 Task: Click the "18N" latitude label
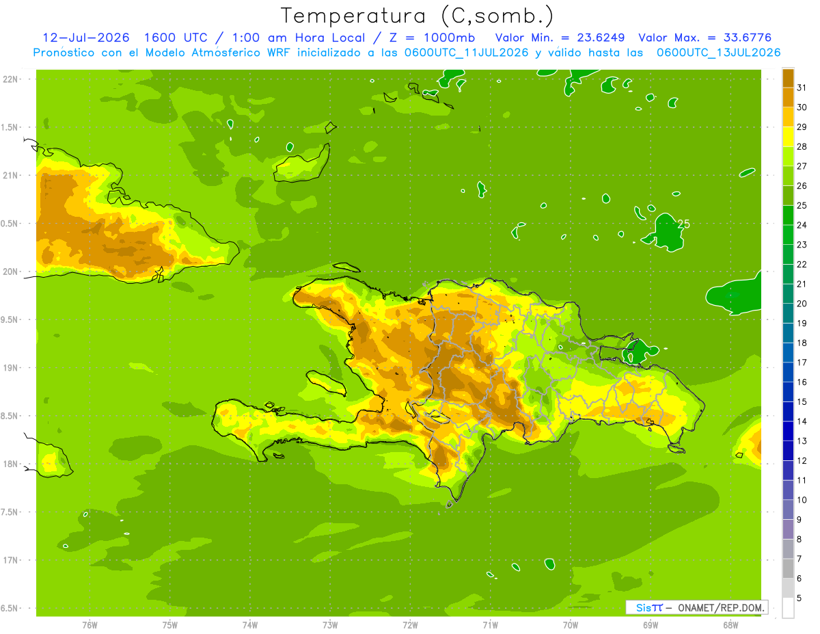tap(11, 464)
